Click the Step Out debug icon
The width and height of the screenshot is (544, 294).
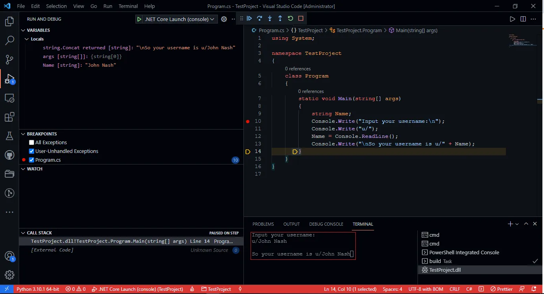coord(280,18)
